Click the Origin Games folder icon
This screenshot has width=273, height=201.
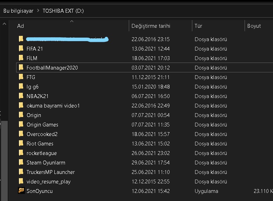tap(21, 124)
